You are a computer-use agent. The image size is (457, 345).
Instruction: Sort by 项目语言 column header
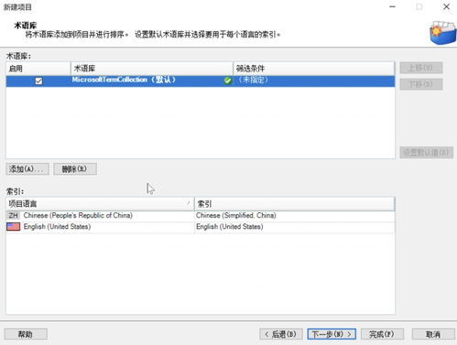tap(100, 204)
